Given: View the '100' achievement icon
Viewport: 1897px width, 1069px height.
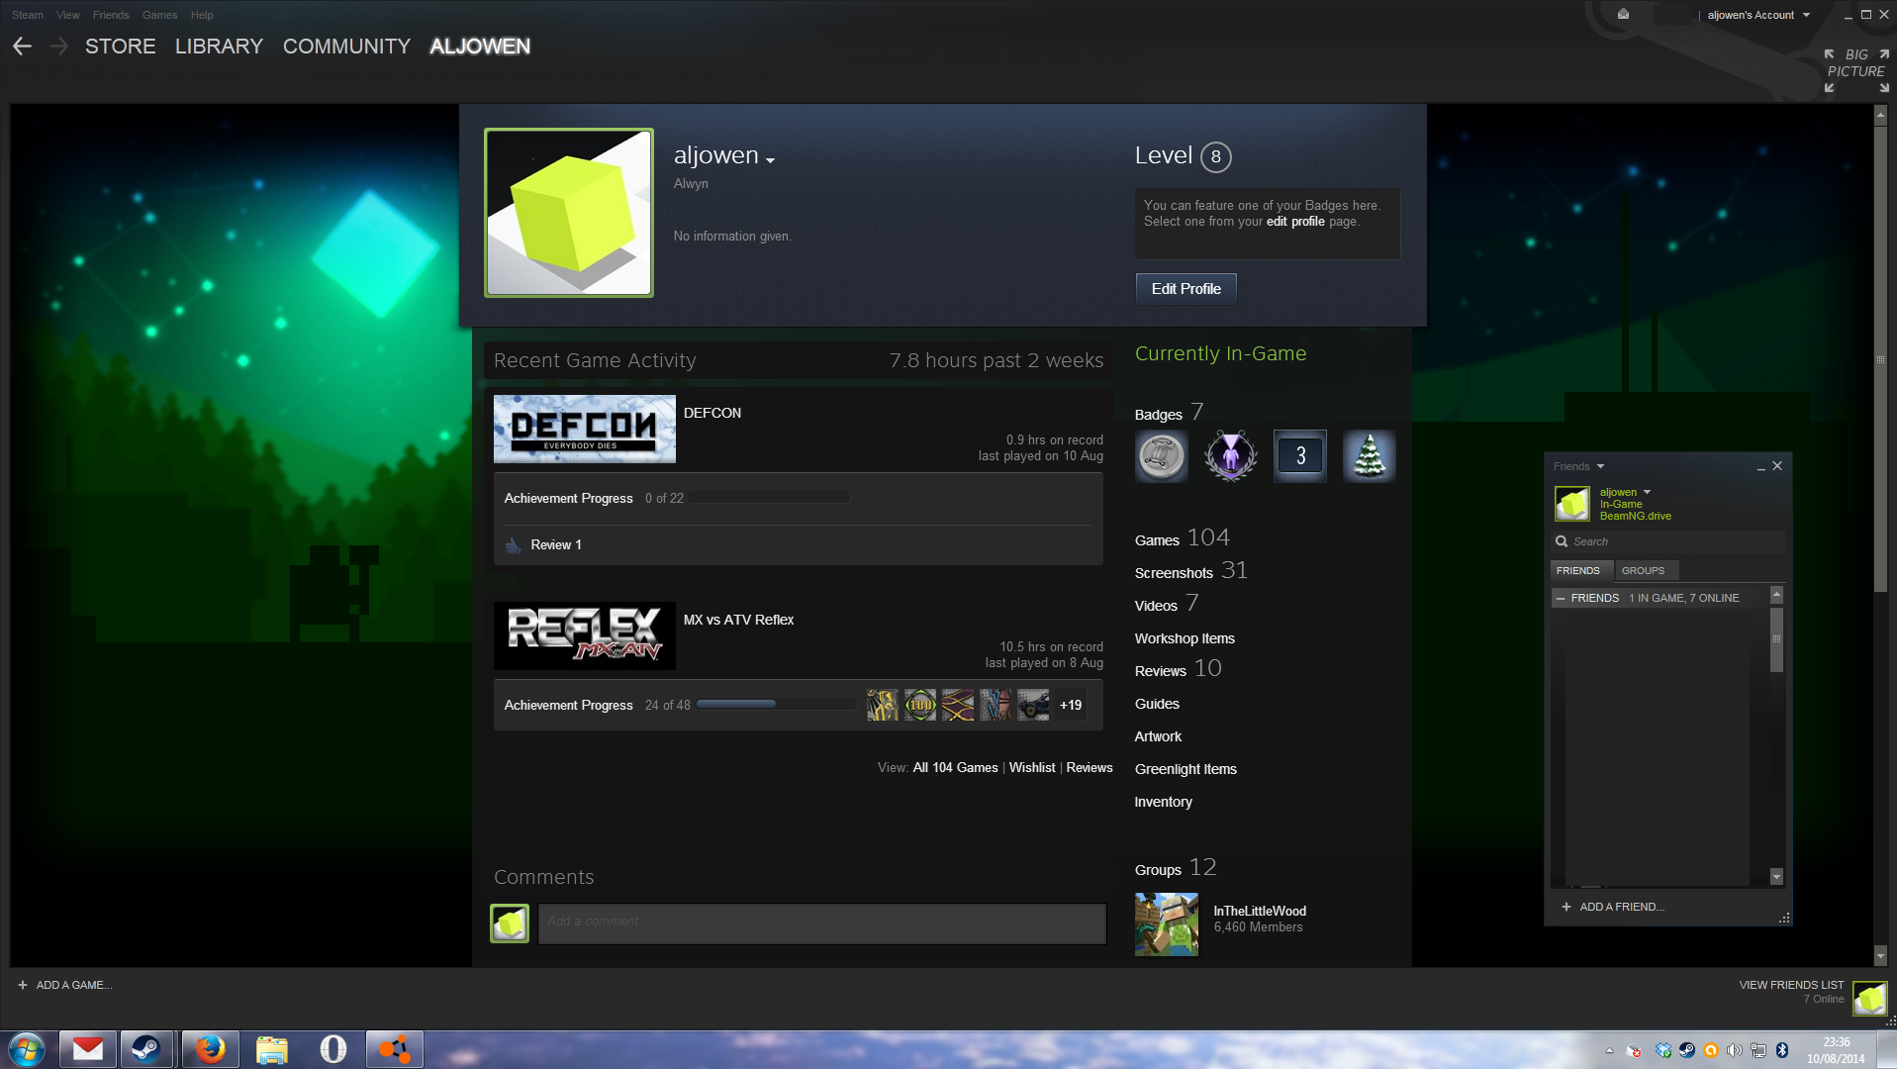Looking at the screenshot, I should [920, 705].
